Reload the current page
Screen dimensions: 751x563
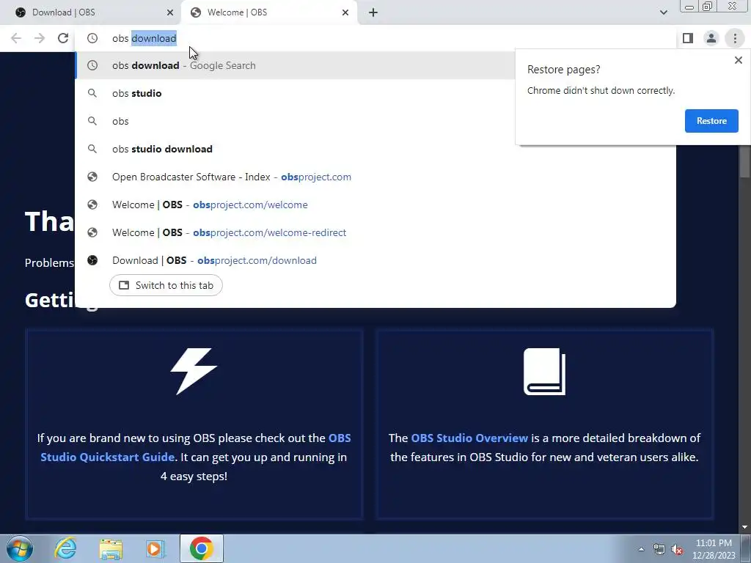(63, 38)
